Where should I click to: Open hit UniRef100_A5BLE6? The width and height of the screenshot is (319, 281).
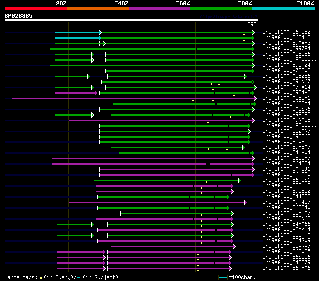[286, 54]
